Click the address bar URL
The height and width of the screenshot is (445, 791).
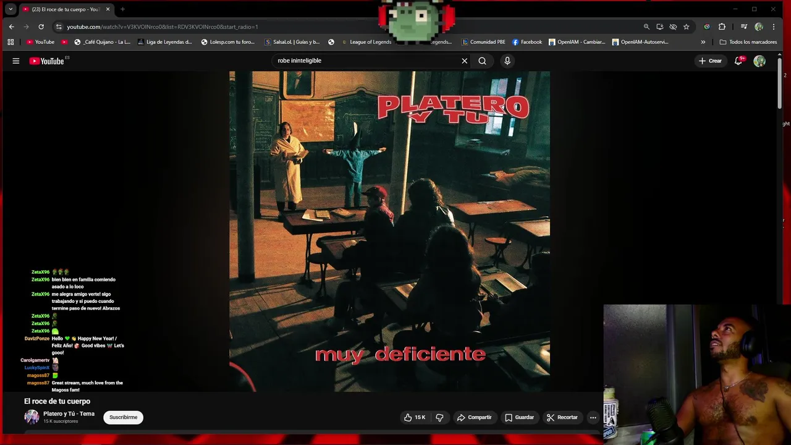[x=163, y=27]
